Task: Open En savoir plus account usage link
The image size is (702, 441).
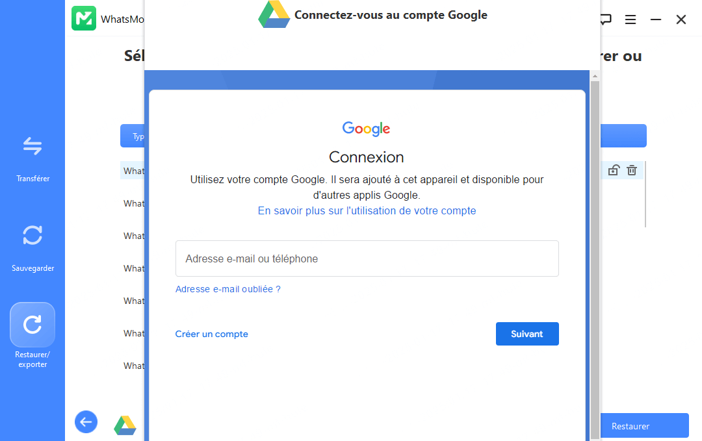Action: coord(367,210)
